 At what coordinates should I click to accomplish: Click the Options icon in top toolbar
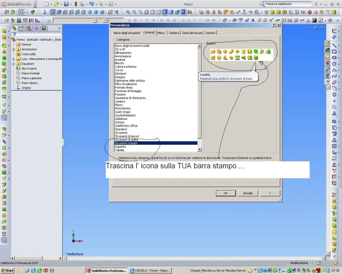(x=111, y=4)
